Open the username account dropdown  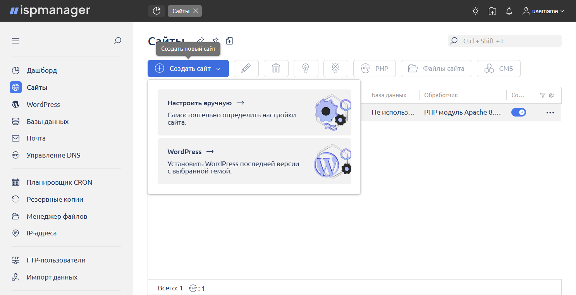pyautogui.click(x=543, y=11)
